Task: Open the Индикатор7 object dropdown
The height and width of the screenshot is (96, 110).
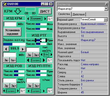Action: pyautogui.click(x=106, y=9)
